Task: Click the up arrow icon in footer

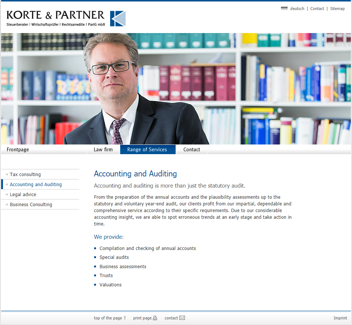Action: [x=125, y=318]
